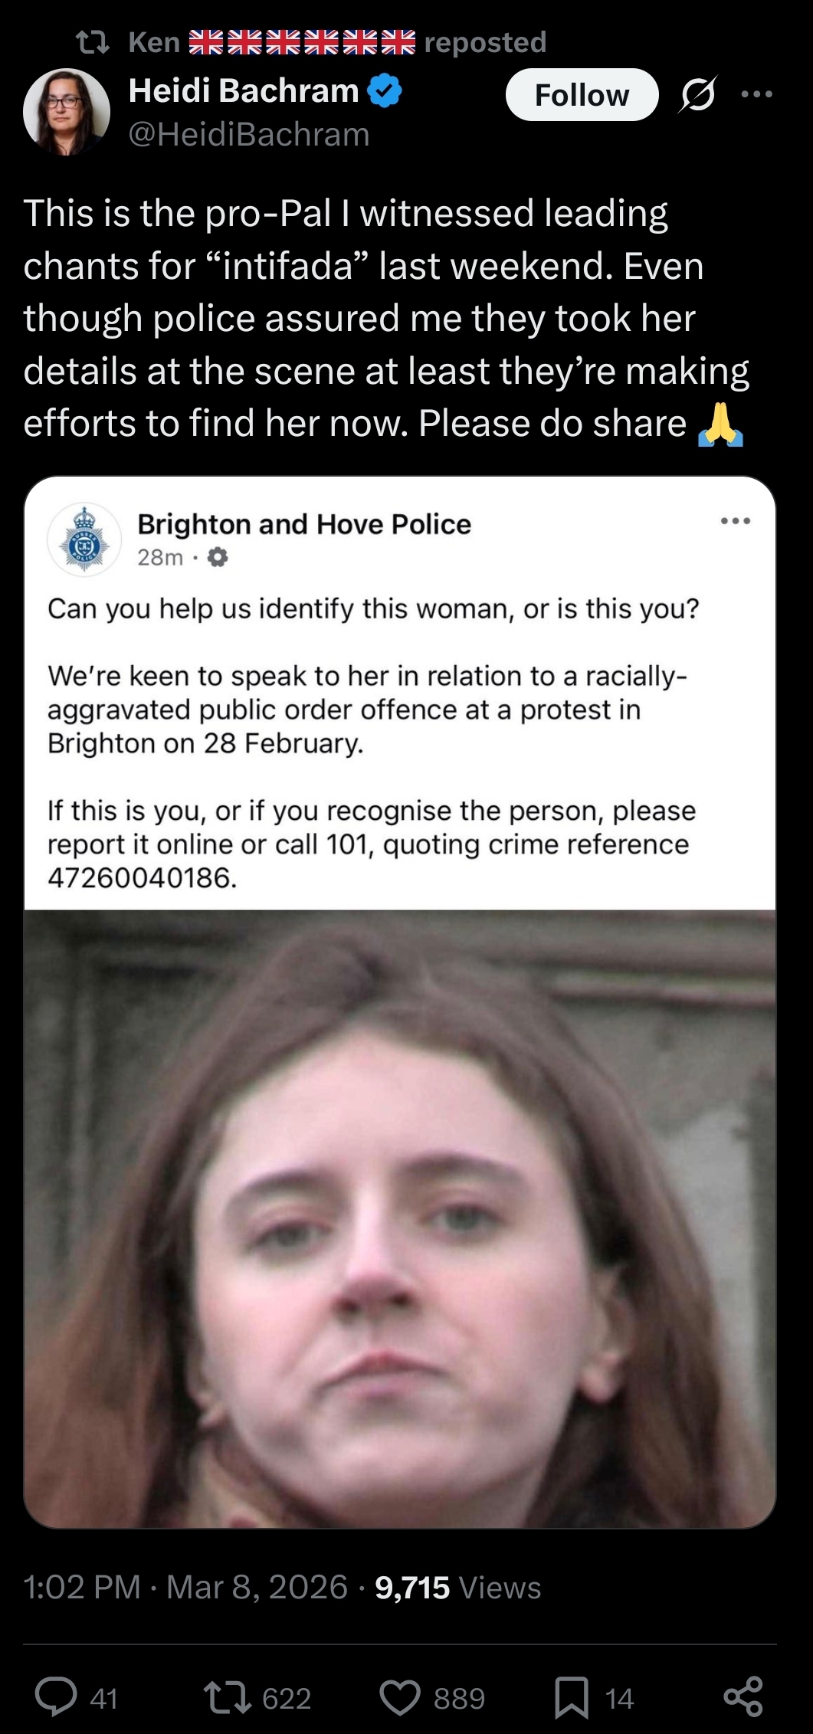Tap the blue verified badge

[385, 91]
